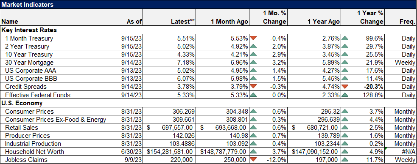The width and height of the screenshot is (417, 164).
Task: Select the Consumer Prices name cell
Action: pyautogui.click(x=55, y=111)
